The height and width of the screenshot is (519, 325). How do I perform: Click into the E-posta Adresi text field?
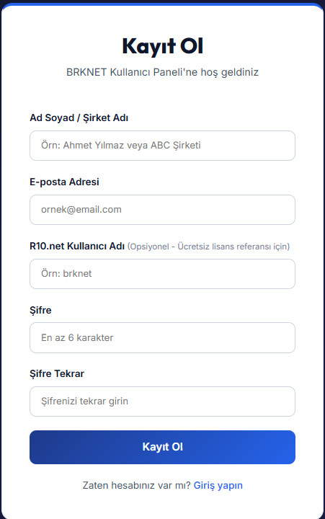point(162,210)
